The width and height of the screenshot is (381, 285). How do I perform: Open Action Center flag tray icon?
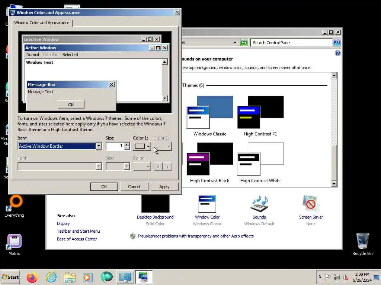327,277
